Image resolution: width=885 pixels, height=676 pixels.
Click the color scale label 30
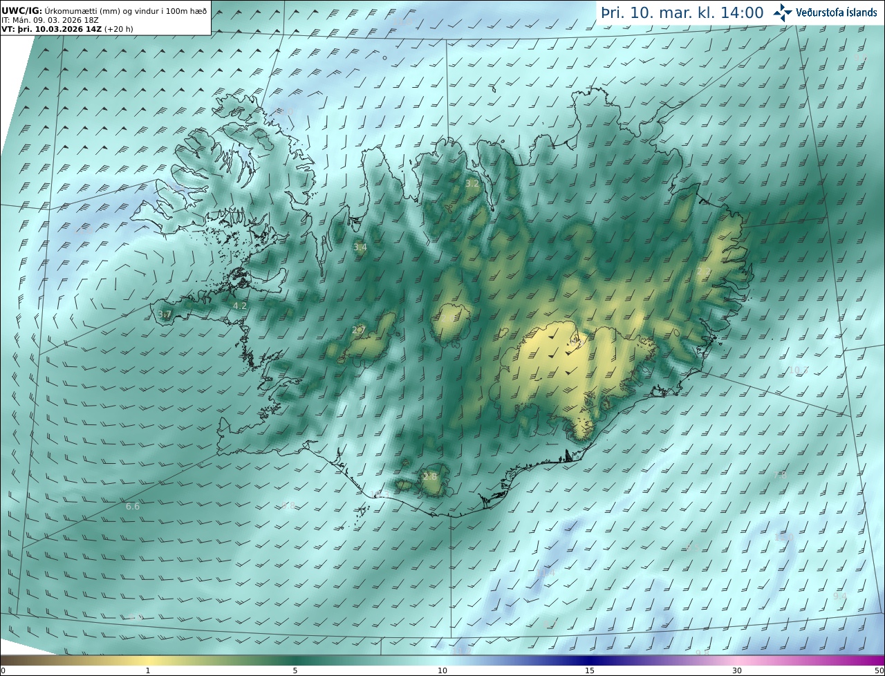(x=737, y=670)
